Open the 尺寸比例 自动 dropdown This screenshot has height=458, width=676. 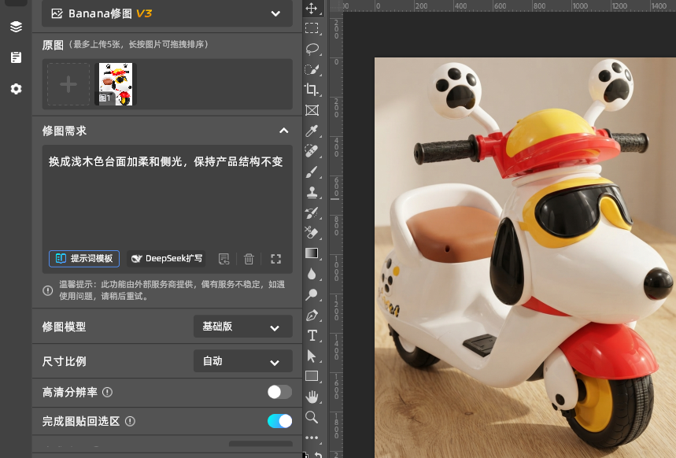[242, 361]
